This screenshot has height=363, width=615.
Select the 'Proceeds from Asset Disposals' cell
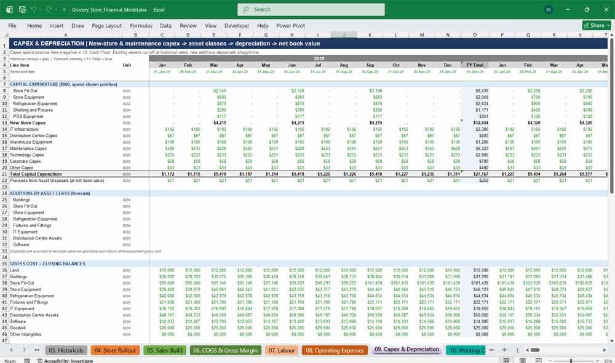point(65,181)
